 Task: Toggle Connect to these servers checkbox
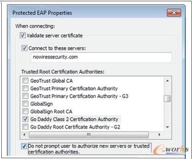(x=24, y=48)
